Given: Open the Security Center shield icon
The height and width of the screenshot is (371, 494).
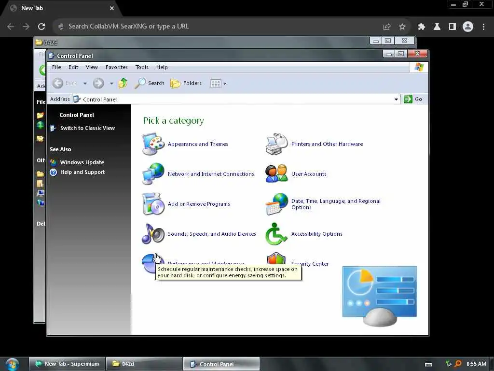Looking at the screenshot, I should point(276,259).
